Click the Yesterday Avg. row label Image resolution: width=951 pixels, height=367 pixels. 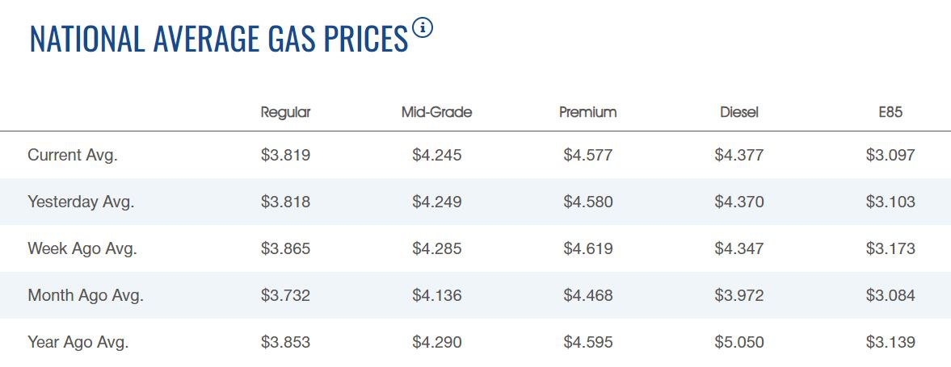point(81,202)
